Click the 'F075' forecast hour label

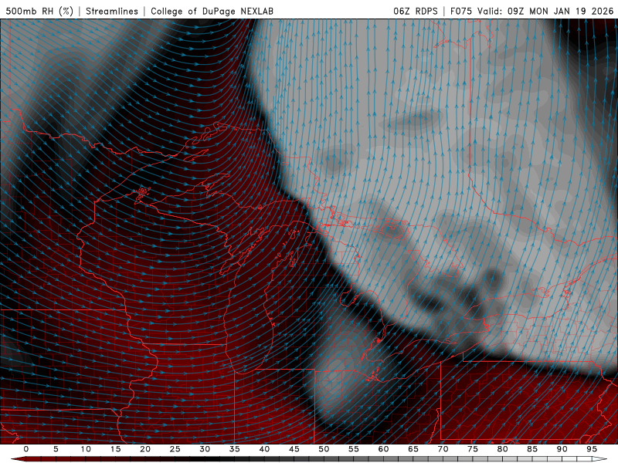point(461,11)
